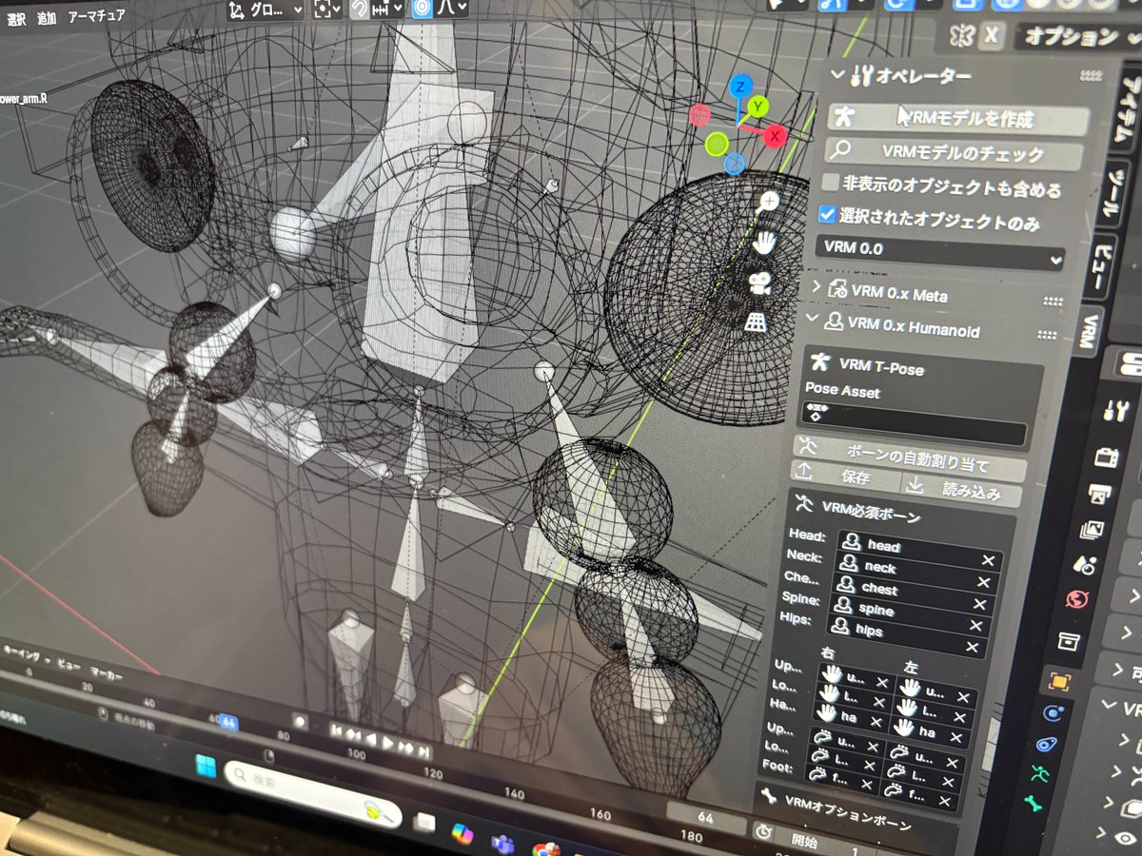Screen dimensions: 1142x856
Task: Open the VRM 0.0 version dropdown
Action: pos(939,251)
